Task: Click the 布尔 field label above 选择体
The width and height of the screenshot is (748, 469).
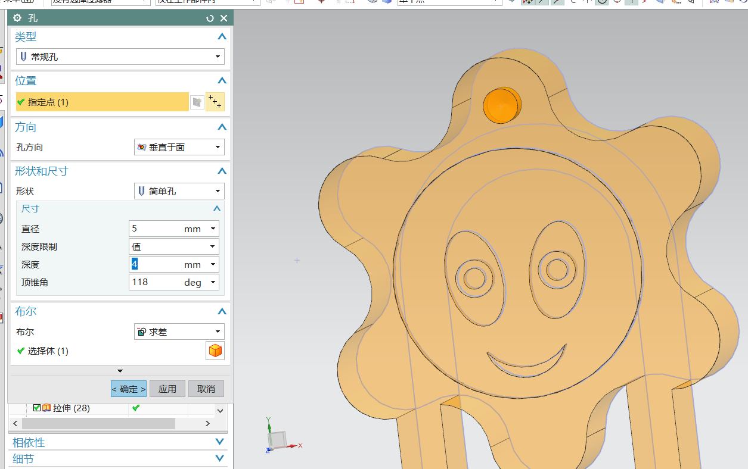Action: pos(25,332)
